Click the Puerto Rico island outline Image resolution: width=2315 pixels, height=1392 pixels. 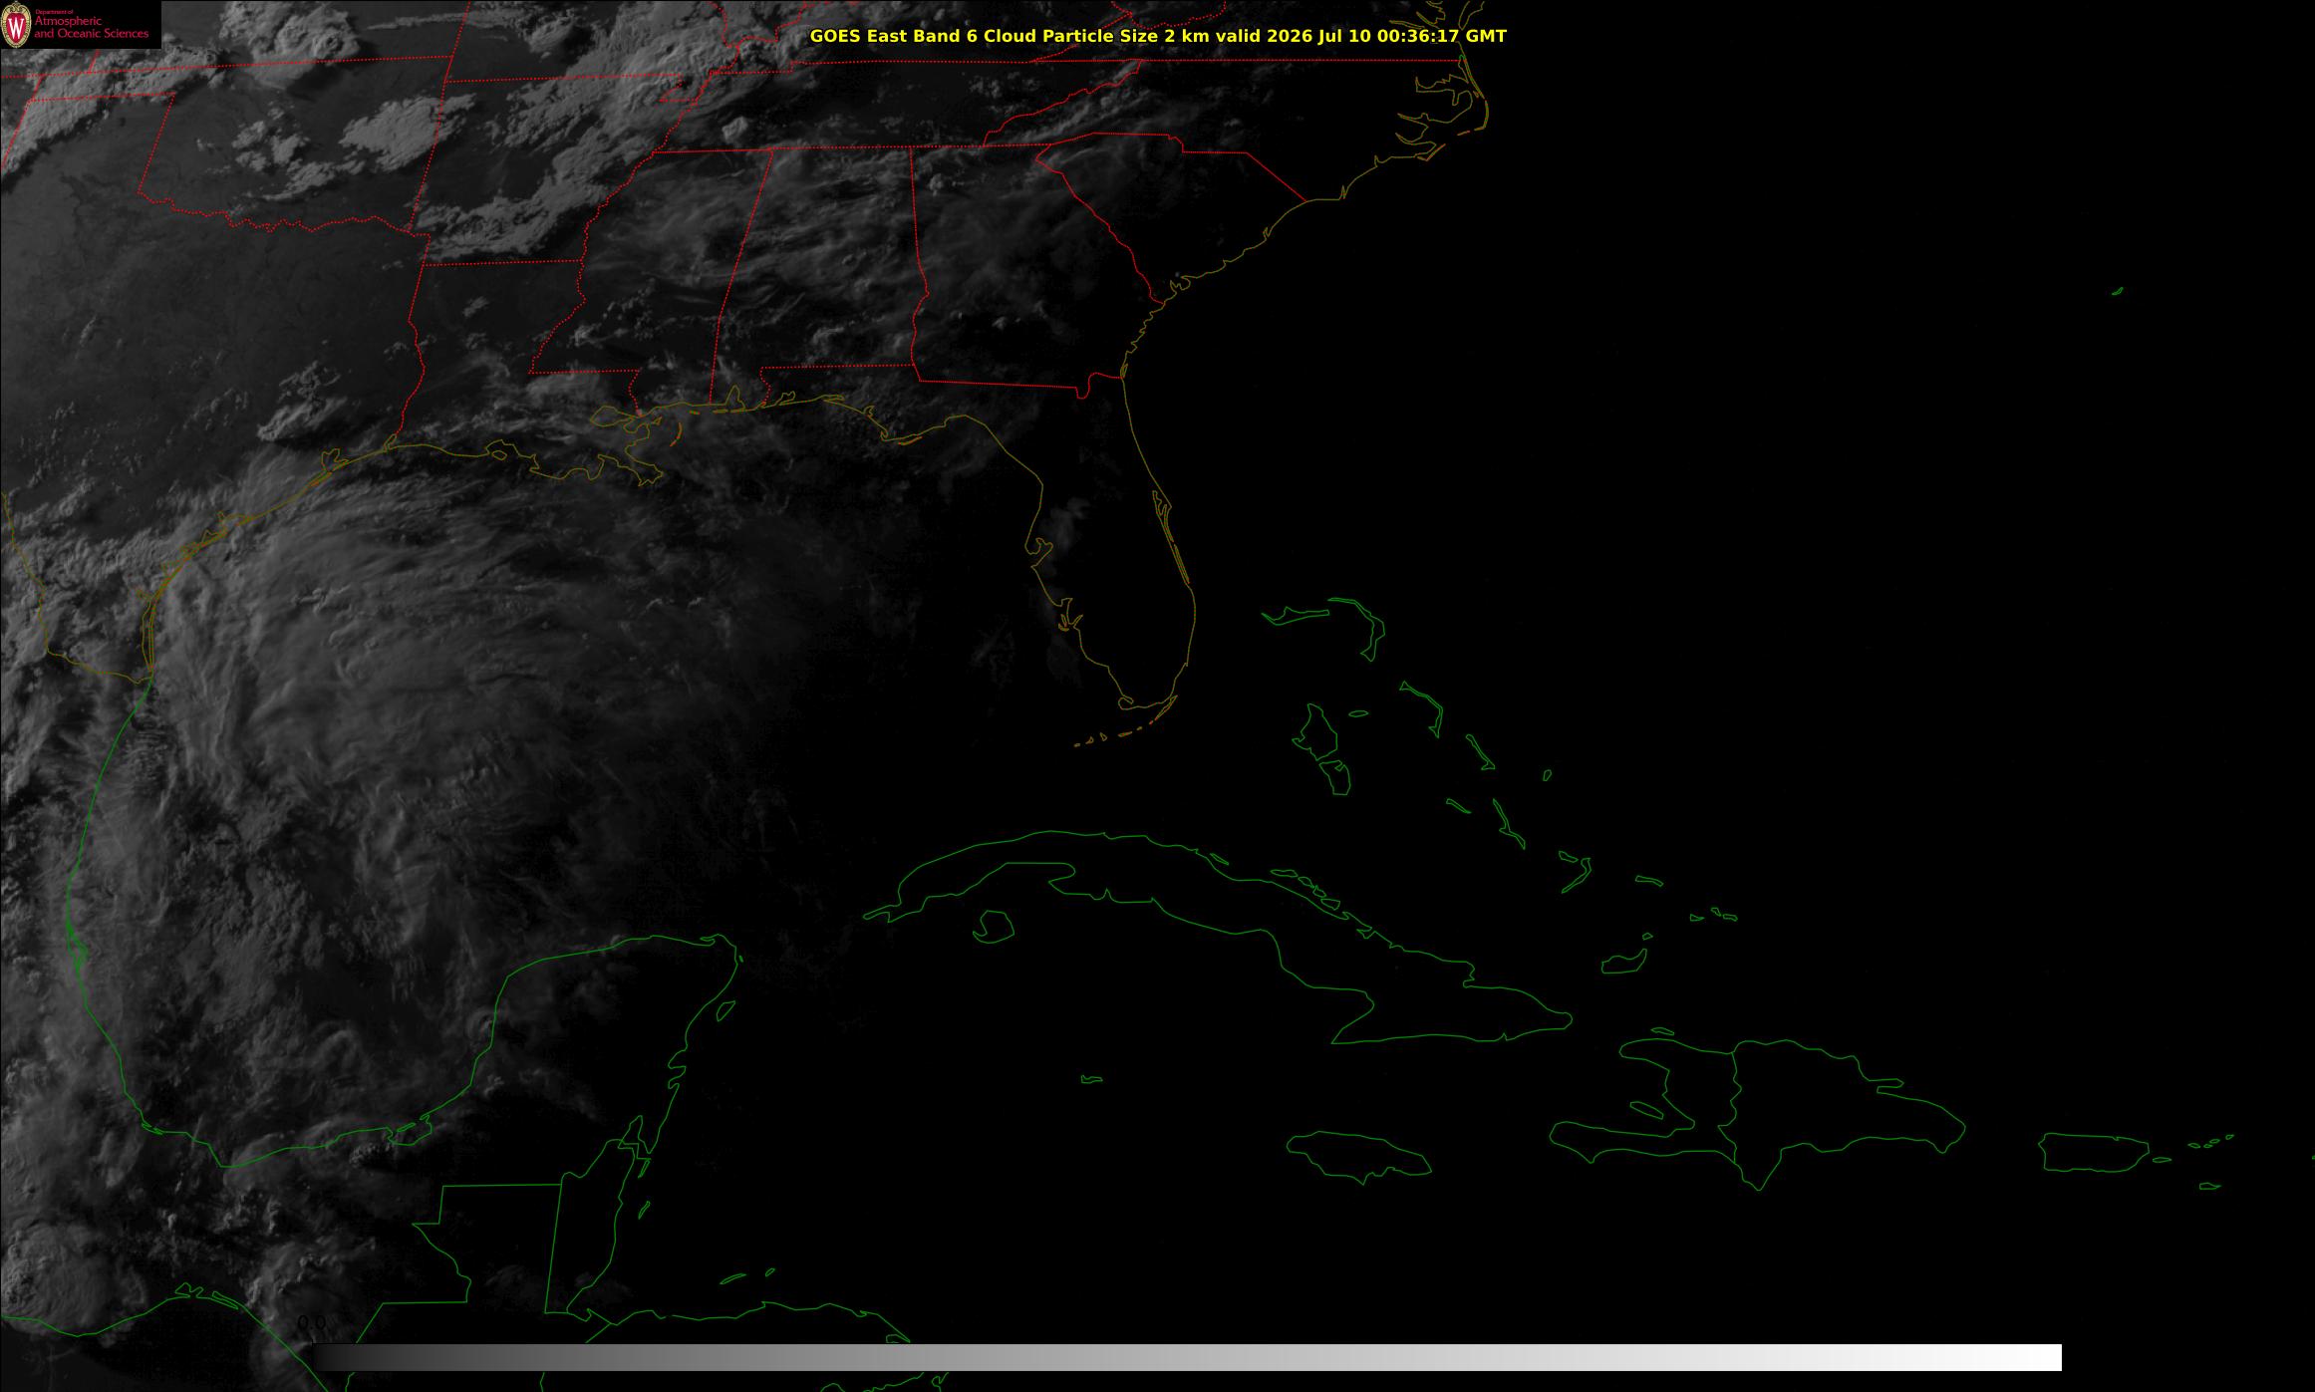tap(2095, 1152)
